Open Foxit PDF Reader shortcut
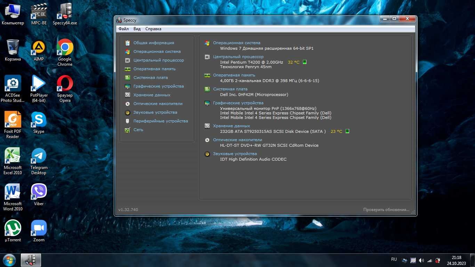The image size is (475, 267). tap(13, 125)
